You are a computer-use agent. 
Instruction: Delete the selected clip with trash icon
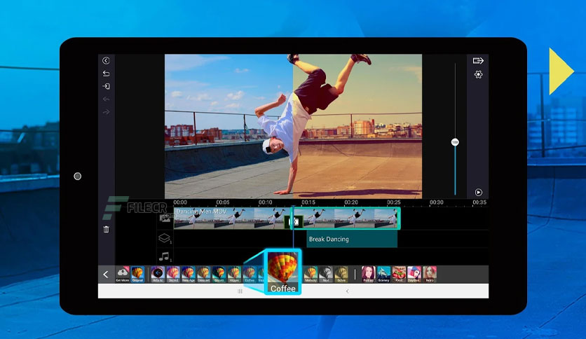click(106, 229)
